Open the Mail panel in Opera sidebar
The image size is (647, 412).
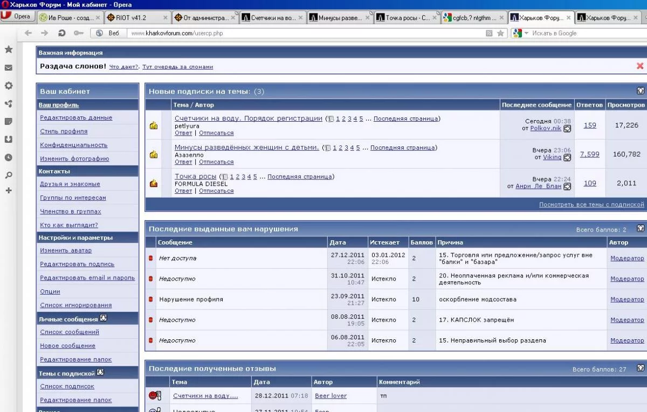click(x=9, y=68)
